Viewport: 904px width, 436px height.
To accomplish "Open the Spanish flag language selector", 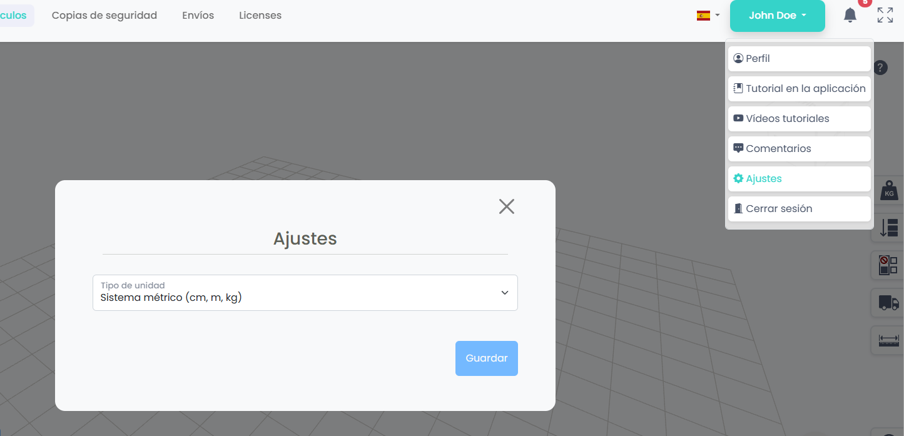I will tap(708, 16).
